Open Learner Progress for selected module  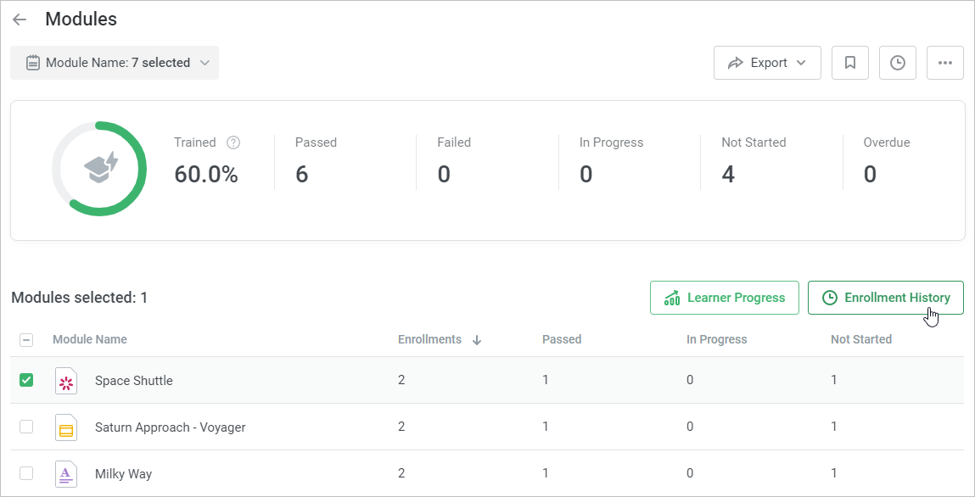724,297
